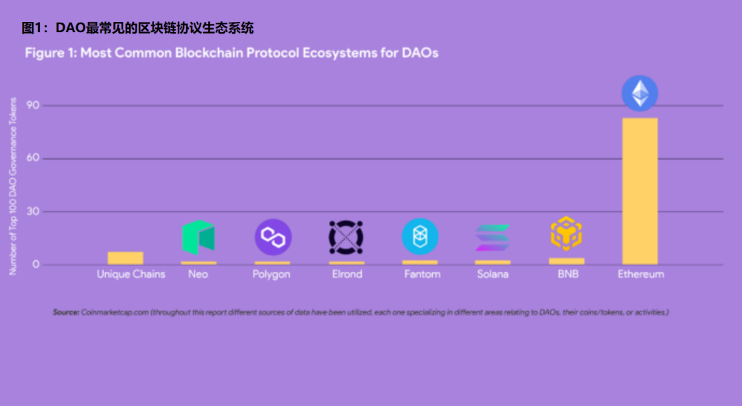Viewport: 742px width, 406px height.
Task: Click the small BNB bar
Action: (x=566, y=261)
